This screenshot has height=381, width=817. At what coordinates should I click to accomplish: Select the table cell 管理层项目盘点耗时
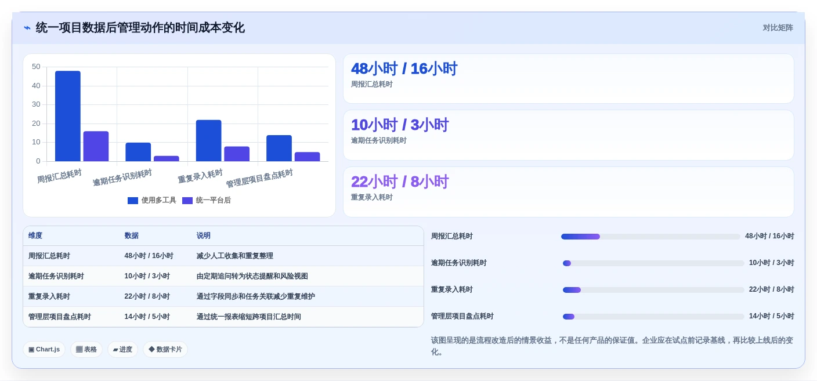(60, 317)
